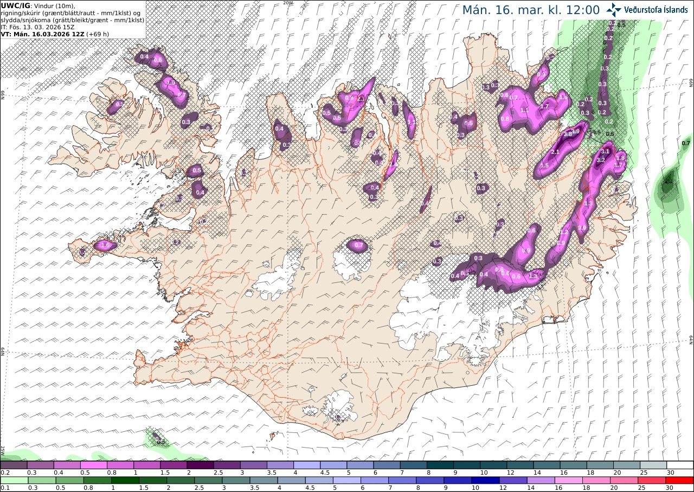Choose the light lavender snow swatch at 4
The width and height of the screenshot is (694, 492).
click(x=307, y=465)
